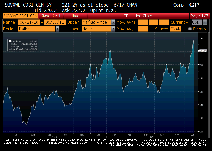Click the Market Price field
Image resolution: width=212 pixels, height=151 pixels.
[96, 22]
